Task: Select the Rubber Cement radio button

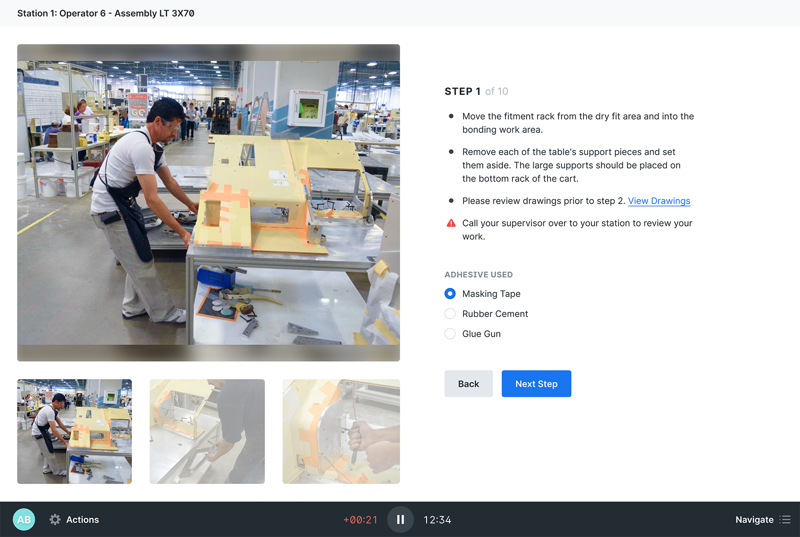Action: click(450, 313)
